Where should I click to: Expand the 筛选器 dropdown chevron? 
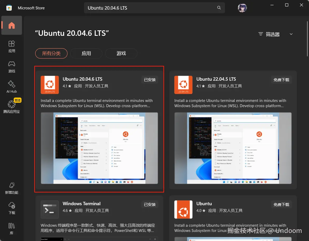tap(291, 34)
